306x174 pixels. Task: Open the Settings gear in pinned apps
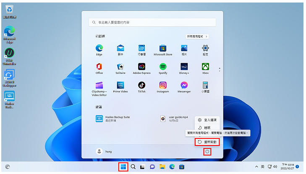(205, 50)
